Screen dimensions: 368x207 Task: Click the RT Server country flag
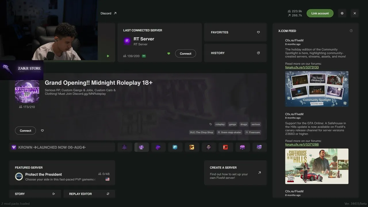click(144, 56)
